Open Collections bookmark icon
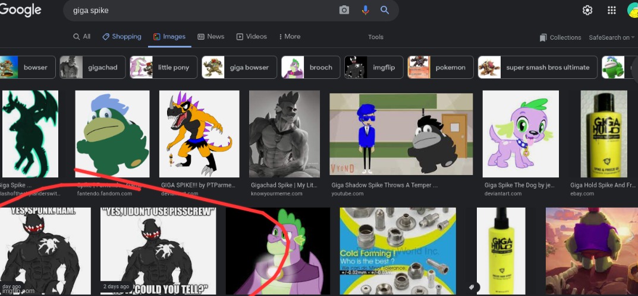638x296 pixels. point(543,37)
